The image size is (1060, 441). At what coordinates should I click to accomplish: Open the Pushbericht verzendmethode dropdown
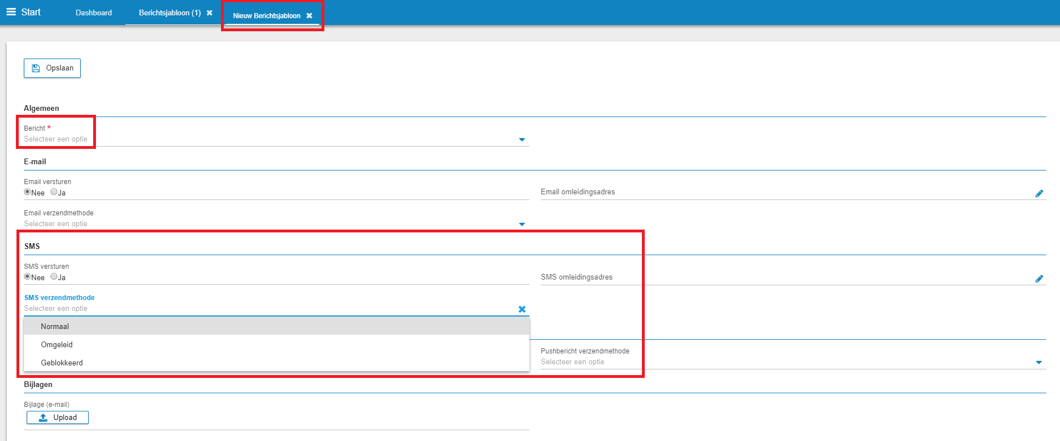[1038, 363]
